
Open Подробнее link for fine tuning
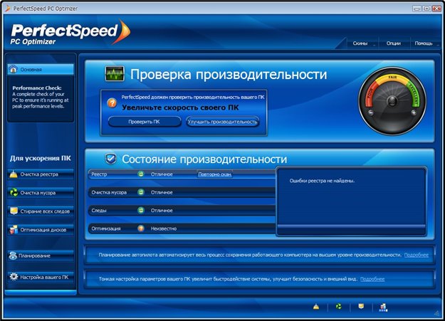point(372,279)
